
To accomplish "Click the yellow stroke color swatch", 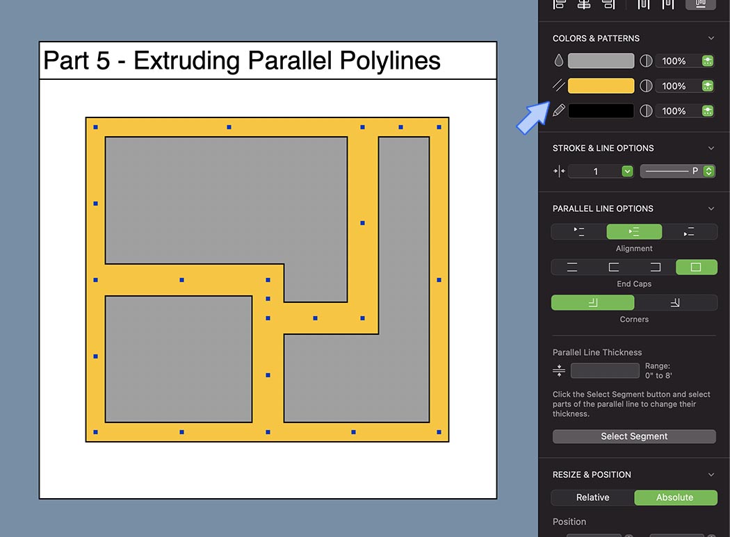I will point(601,85).
